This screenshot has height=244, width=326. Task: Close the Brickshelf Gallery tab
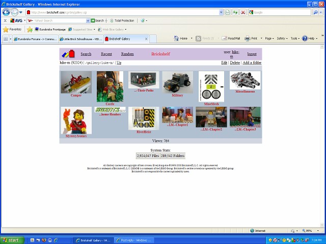[x=146, y=39]
